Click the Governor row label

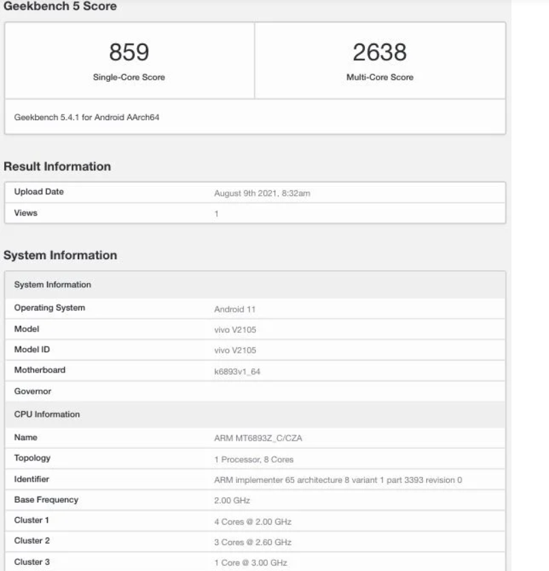point(33,392)
